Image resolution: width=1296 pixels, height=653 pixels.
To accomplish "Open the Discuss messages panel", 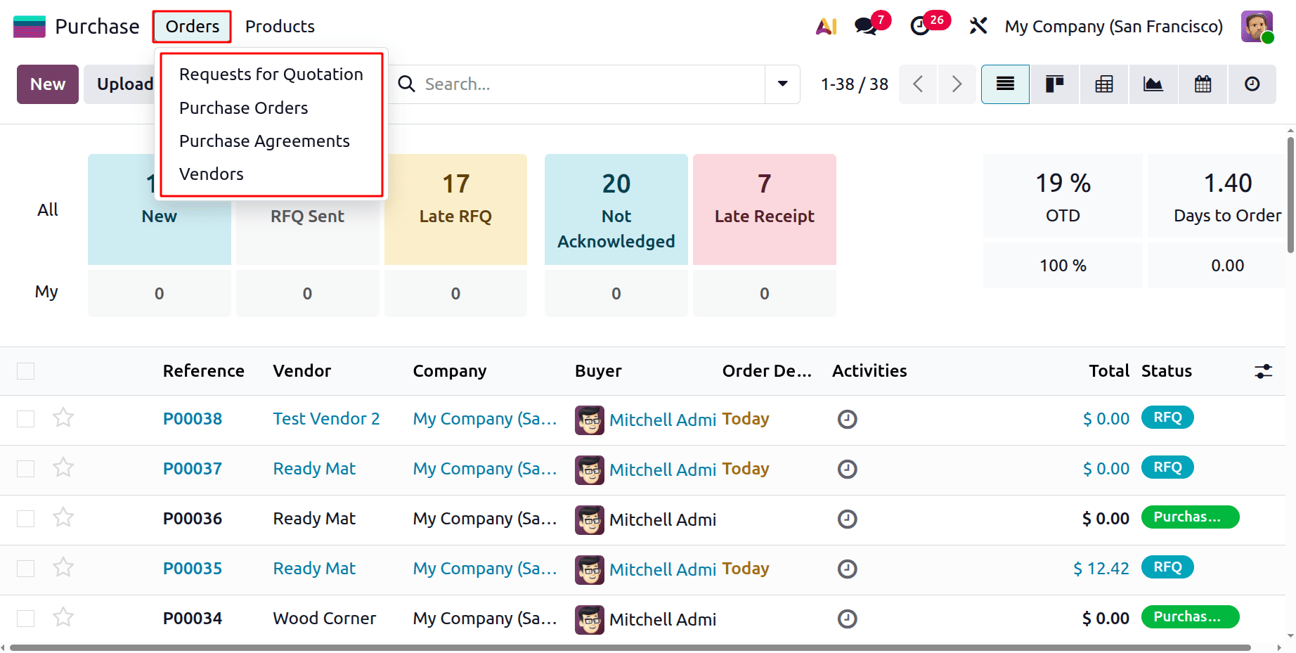I will 864,27.
